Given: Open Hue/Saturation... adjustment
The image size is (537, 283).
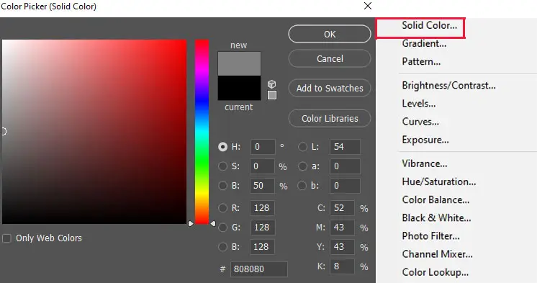Looking at the screenshot, I should point(438,181).
